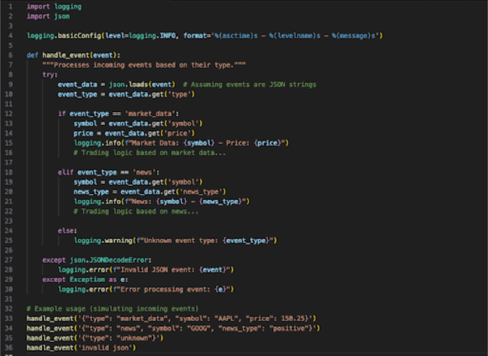Image resolution: width=488 pixels, height=356 pixels.
Task: Click "import logging" on line 1
Action: pos(54,6)
